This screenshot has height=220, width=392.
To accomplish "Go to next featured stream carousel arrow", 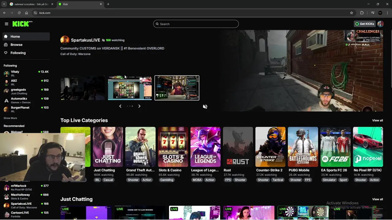I will pyautogui.click(x=139, y=106).
